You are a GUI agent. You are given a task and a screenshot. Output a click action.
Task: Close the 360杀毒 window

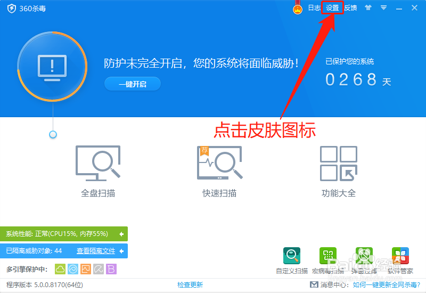pyautogui.click(x=414, y=8)
